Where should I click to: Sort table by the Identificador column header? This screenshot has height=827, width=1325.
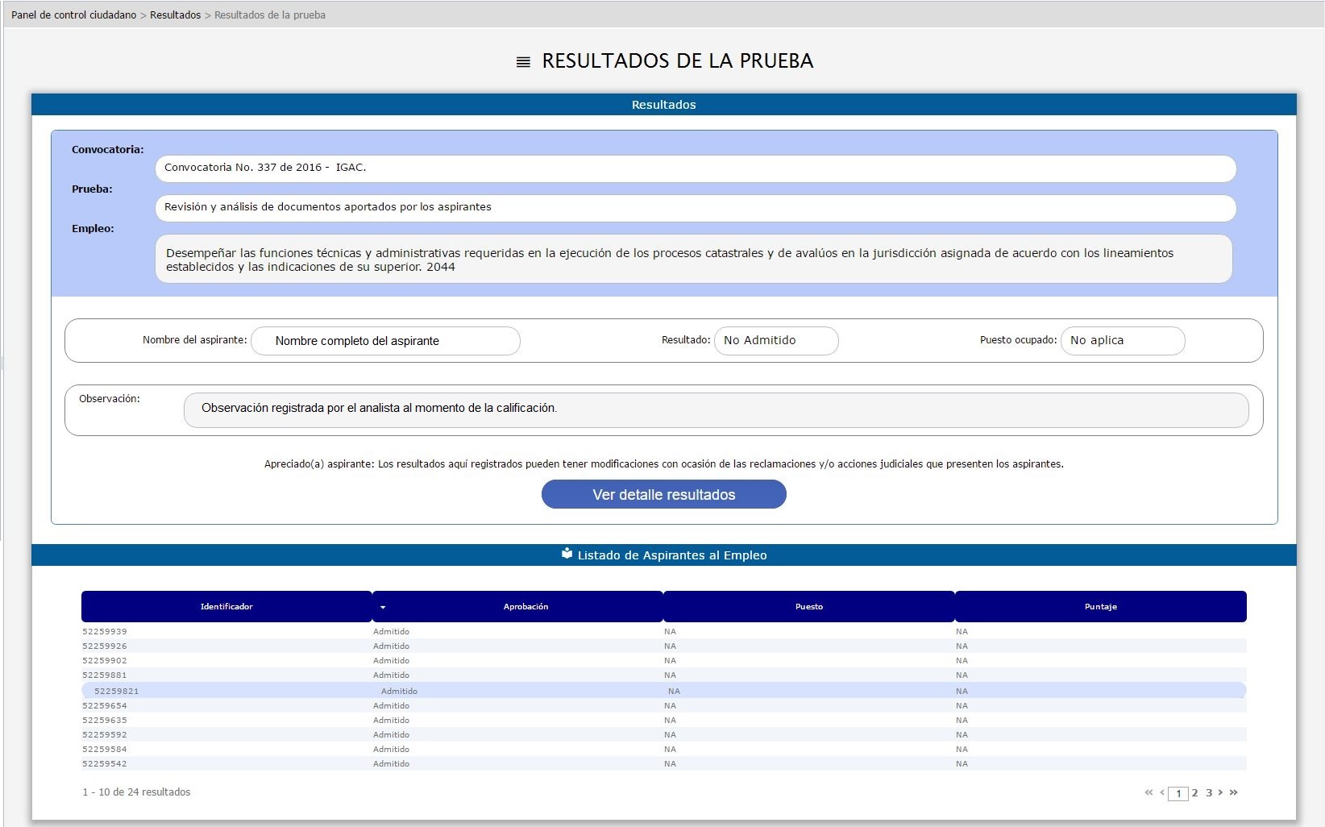coord(226,607)
